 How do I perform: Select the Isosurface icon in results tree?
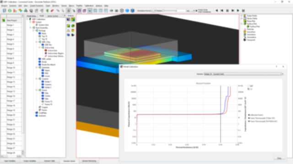click(245, 32)
